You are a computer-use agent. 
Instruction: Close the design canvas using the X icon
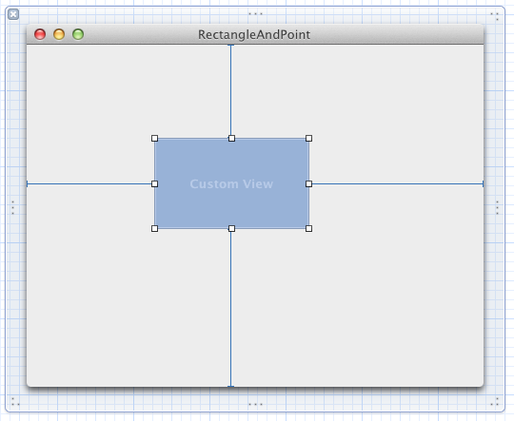pos(13,14)
